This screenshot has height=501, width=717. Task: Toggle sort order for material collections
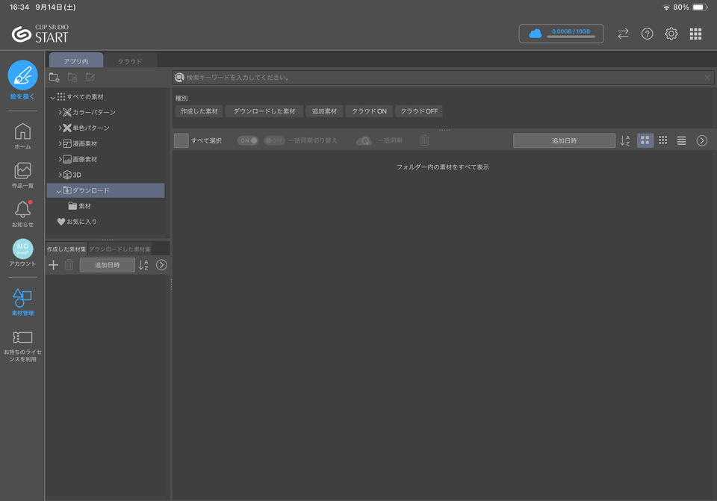143,264
